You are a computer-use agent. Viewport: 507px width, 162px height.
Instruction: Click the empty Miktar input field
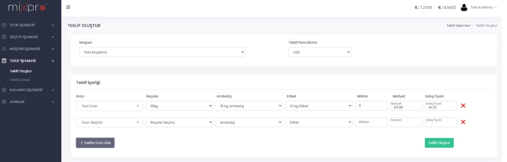371,122
